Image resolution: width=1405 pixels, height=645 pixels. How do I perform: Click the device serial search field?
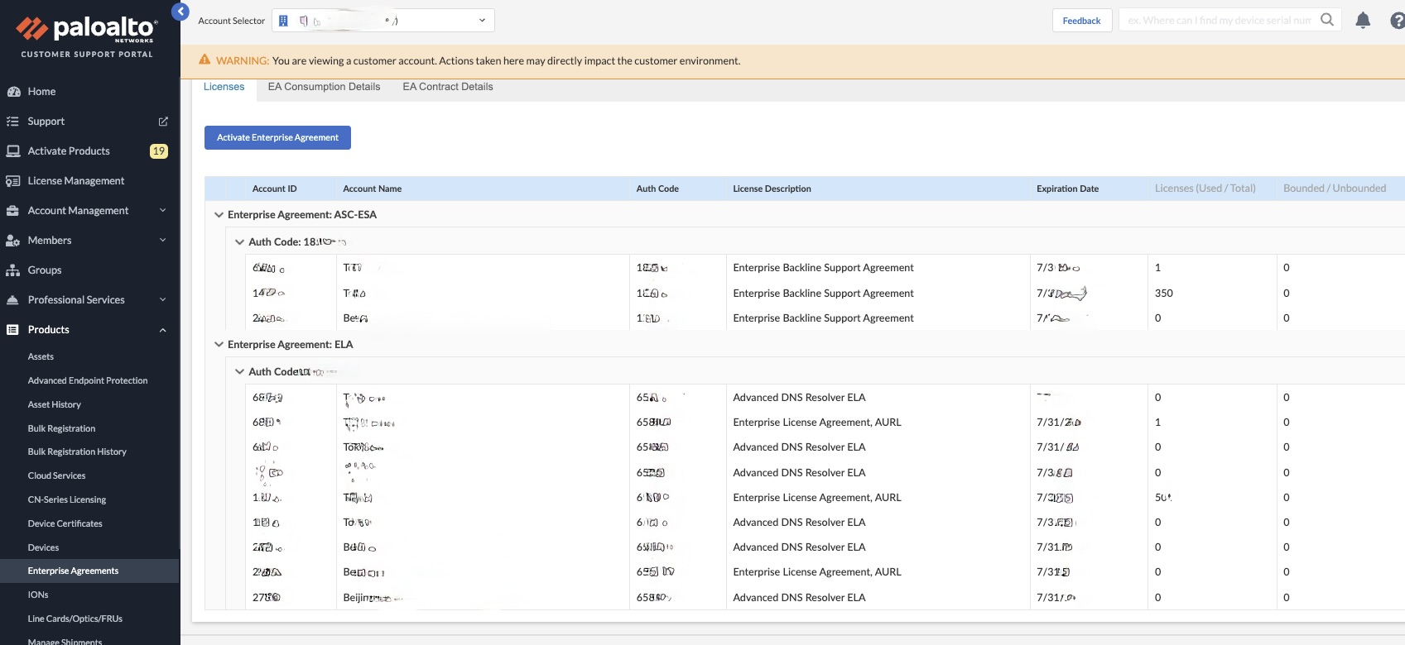1219,21
